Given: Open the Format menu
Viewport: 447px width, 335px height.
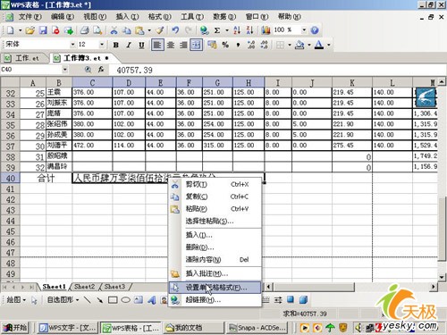Looking at the screenshot, I should click(x=160, y=17).
